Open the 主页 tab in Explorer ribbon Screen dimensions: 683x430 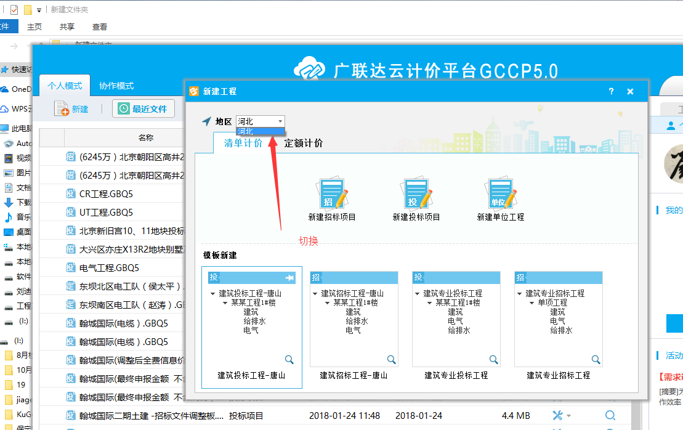pyautogui.click(x=34, y=26)
